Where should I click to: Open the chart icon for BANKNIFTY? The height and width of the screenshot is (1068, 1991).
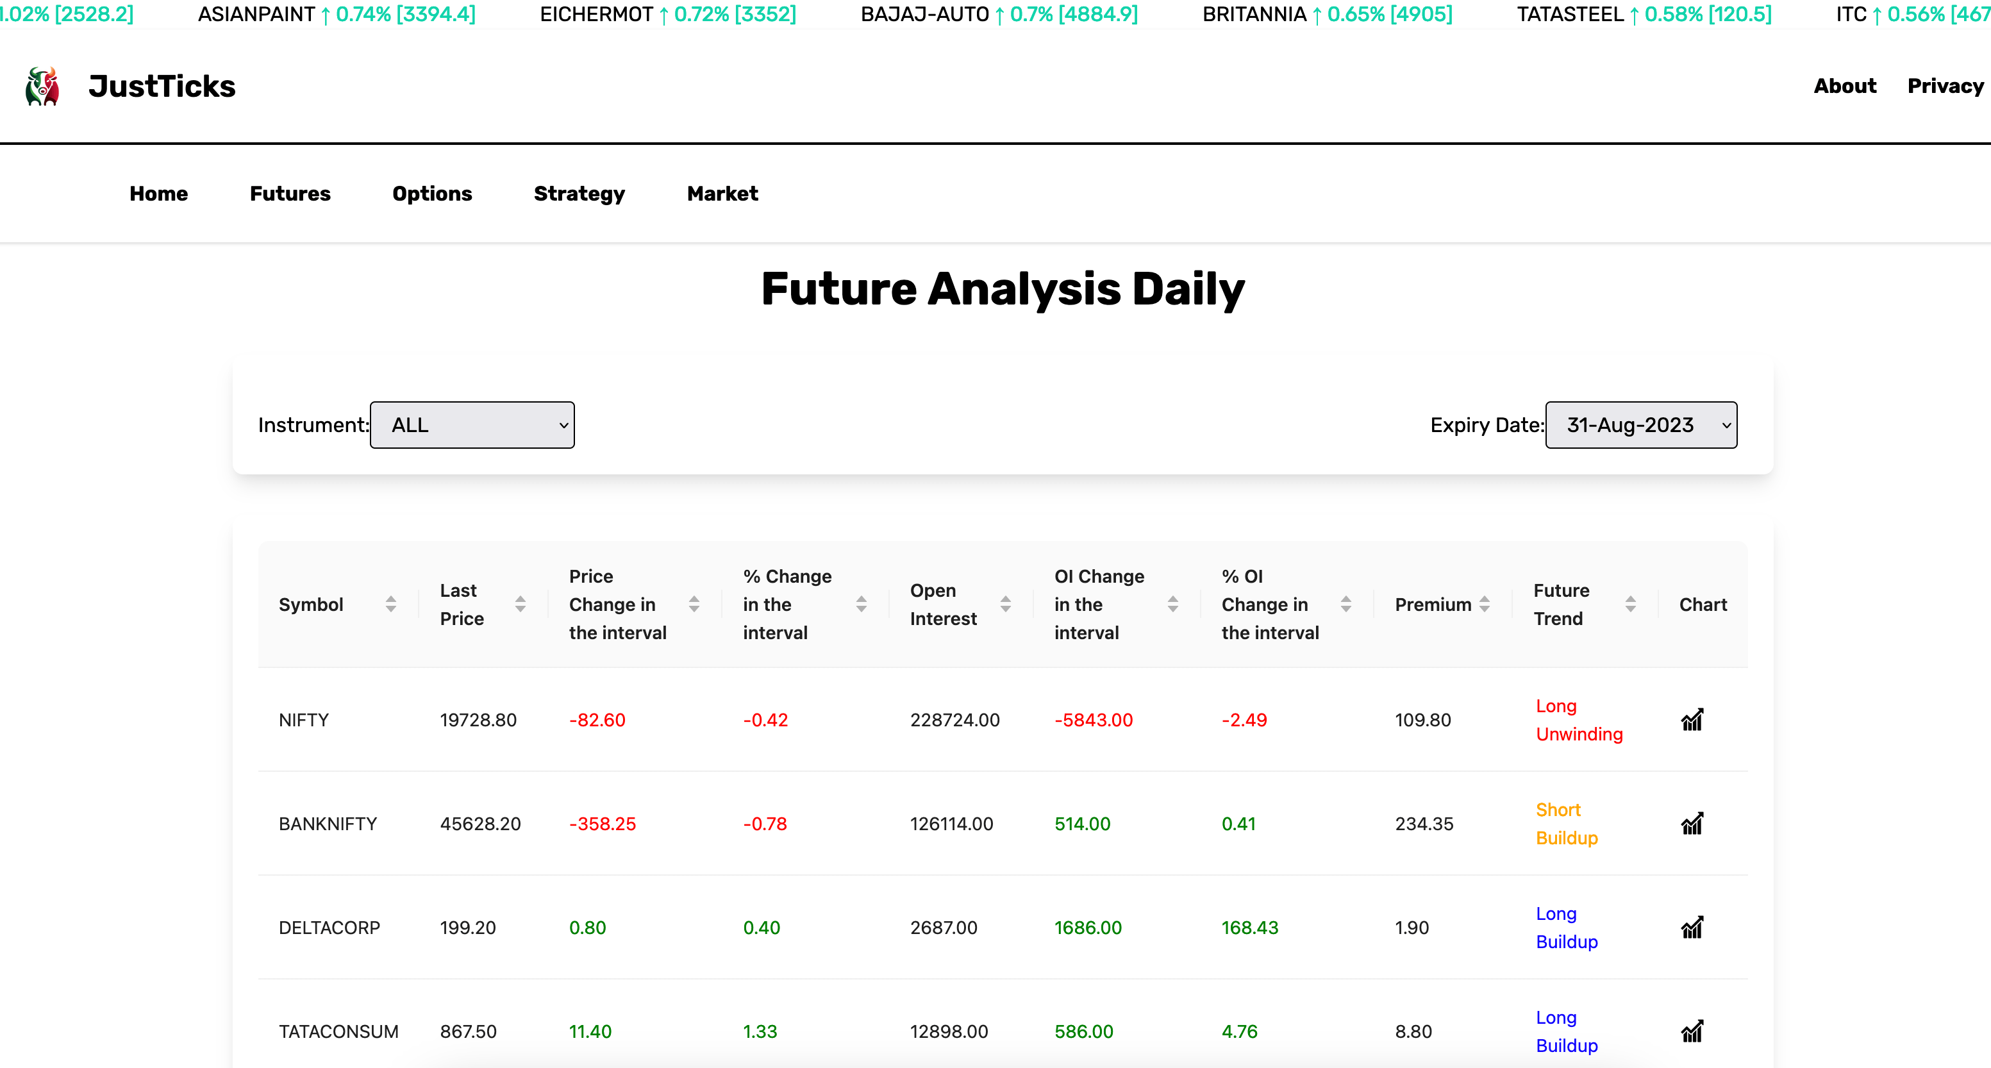pos(1692,823)
